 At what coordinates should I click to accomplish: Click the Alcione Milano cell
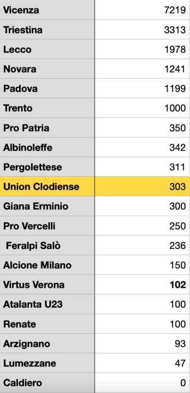tap(47, 265)
